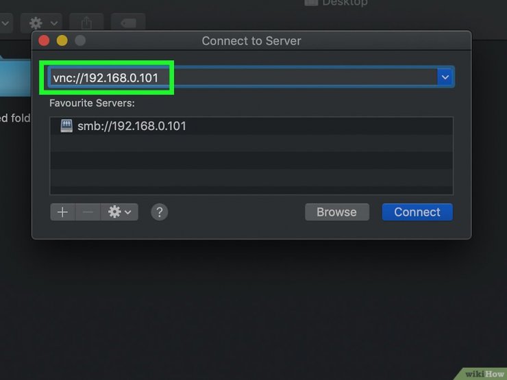
Task: Click an empty row in the Favourite Servers list
Action: (x=251, y=160)
